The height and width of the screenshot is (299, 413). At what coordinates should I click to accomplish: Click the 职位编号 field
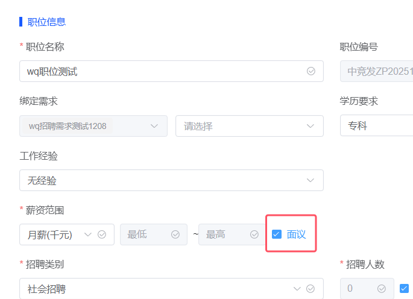click(x=376, y=71)
